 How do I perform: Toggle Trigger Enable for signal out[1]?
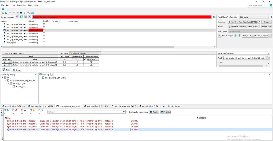[x=77, y=65]
